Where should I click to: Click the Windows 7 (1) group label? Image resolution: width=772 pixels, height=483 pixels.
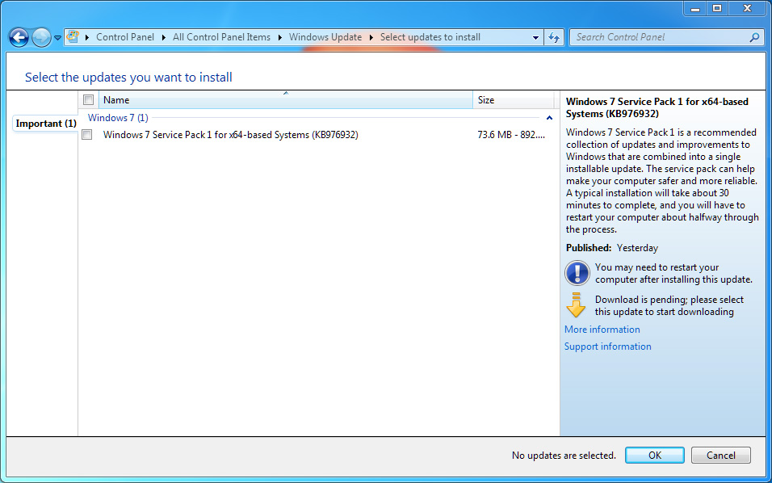point(118,118)
